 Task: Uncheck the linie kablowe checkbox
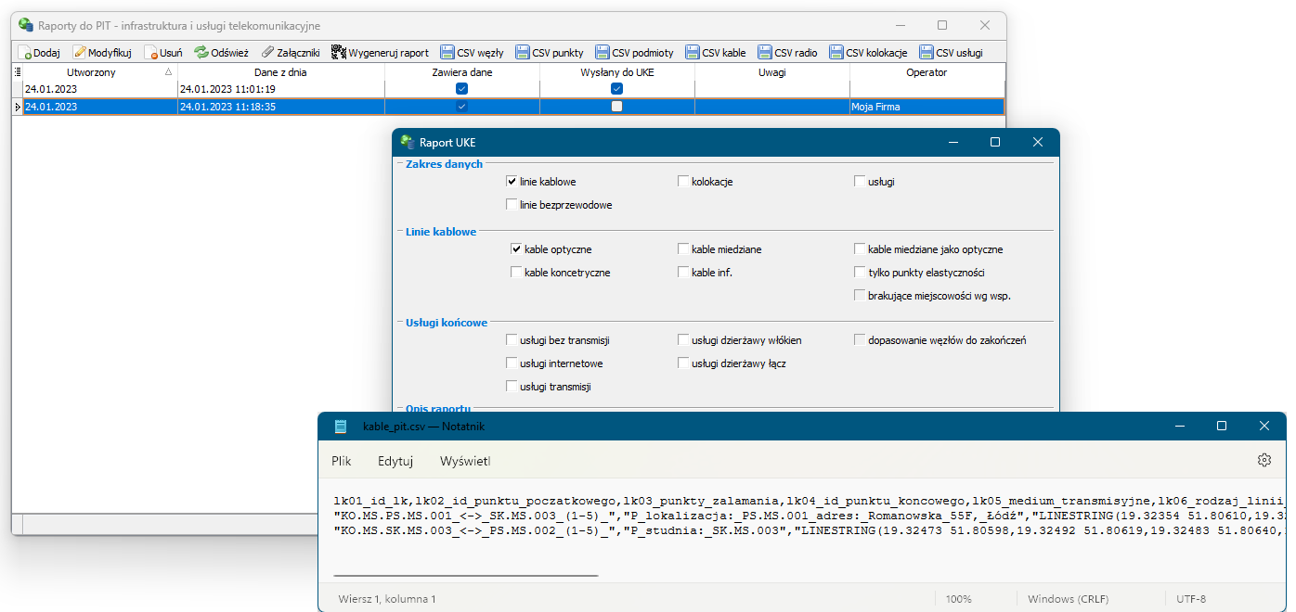[512, 182]
